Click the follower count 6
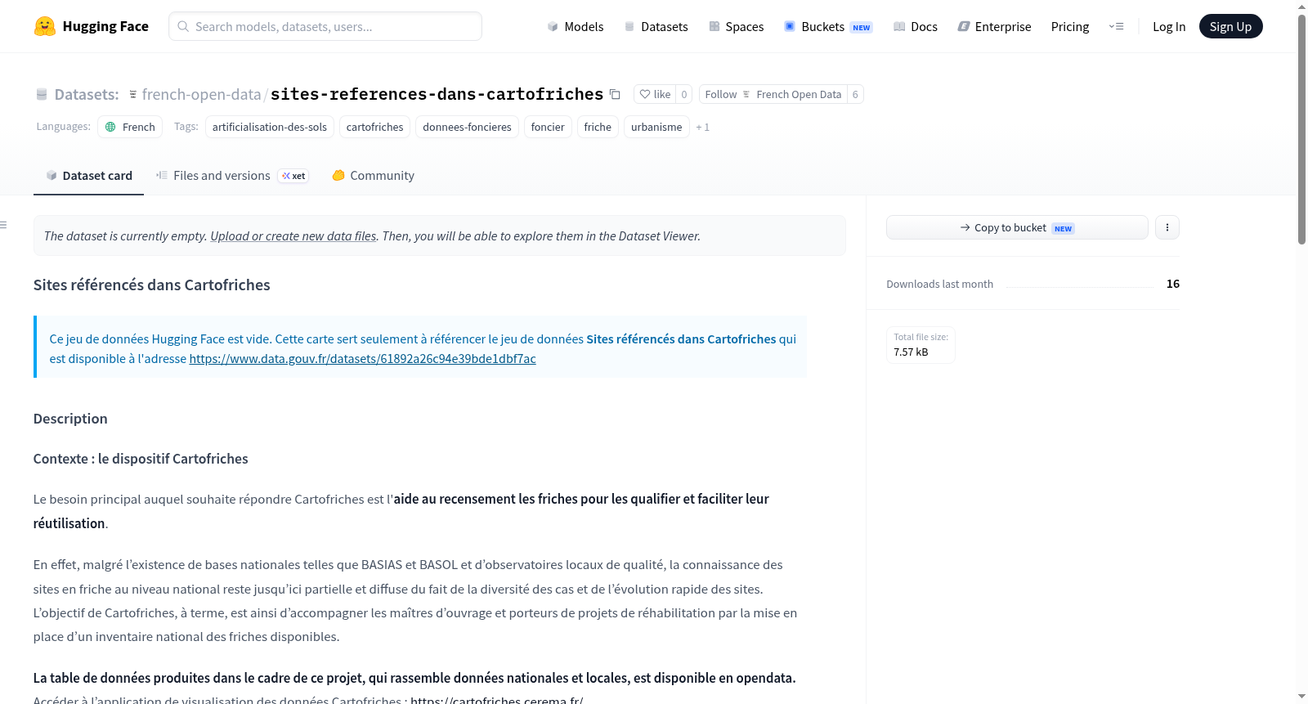The height and width of the screenshot is (704, 1308). click(855, 94)
